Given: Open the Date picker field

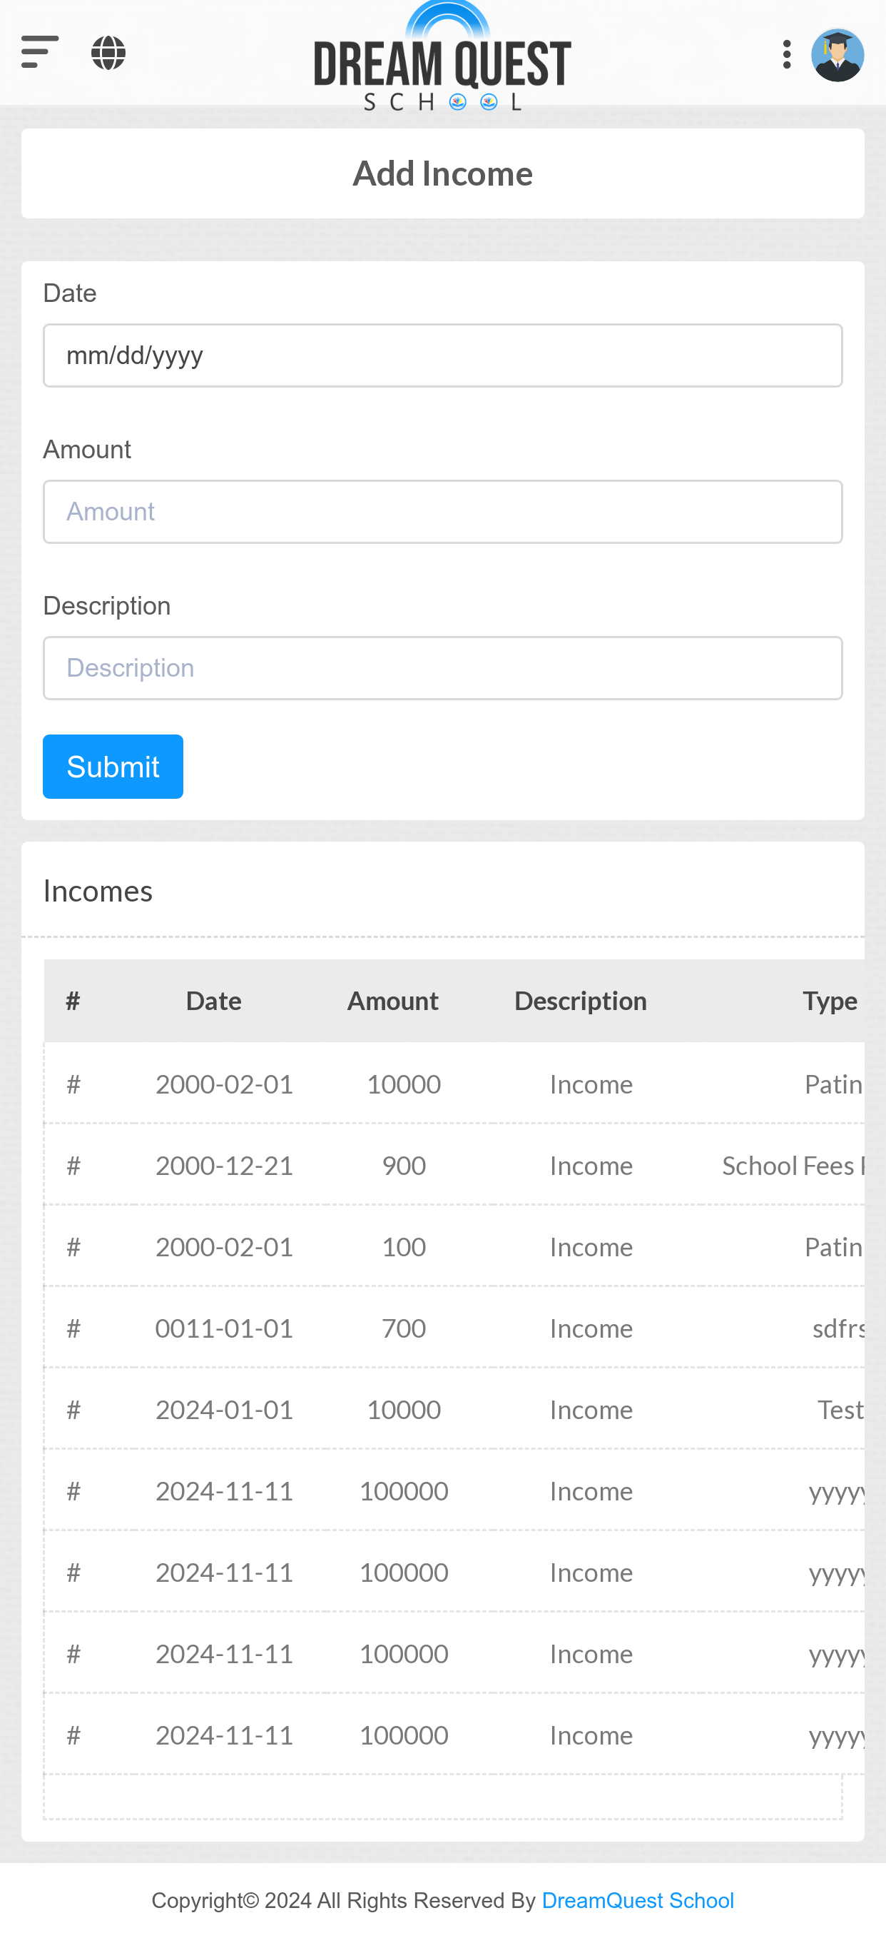Looking at the screenshot, I should pos(443,355).
